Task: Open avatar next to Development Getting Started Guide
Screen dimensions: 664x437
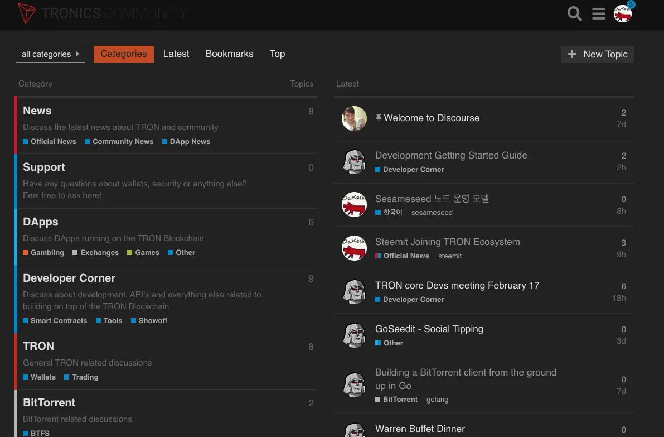Action: point(354,161)
